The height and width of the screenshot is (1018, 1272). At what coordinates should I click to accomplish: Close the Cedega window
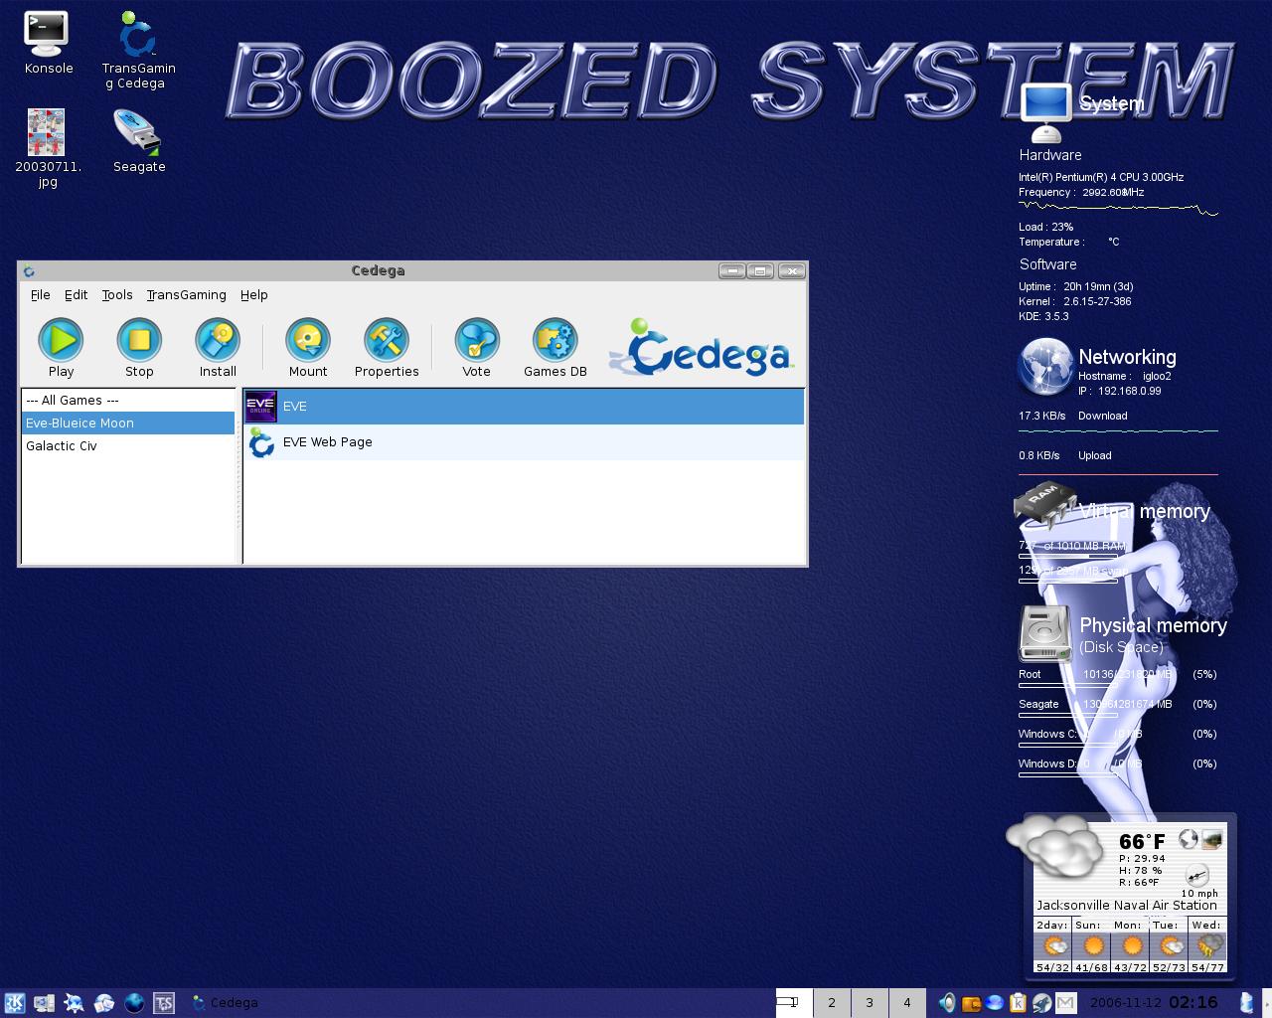tap(792, 270)
